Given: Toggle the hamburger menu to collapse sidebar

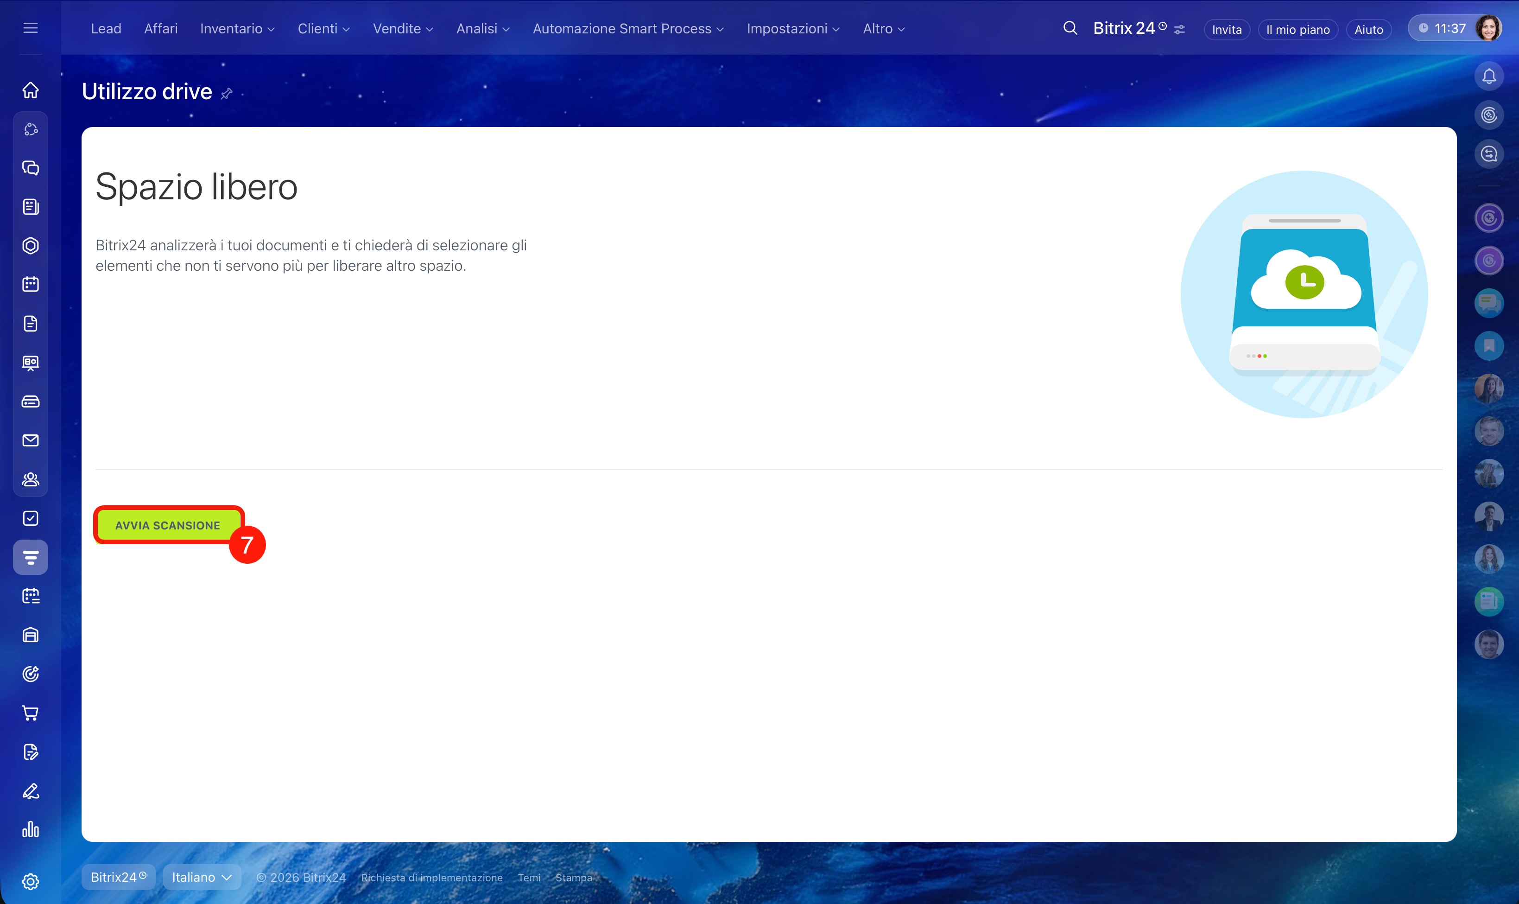Looking at the screenshot, I should 31,28.
